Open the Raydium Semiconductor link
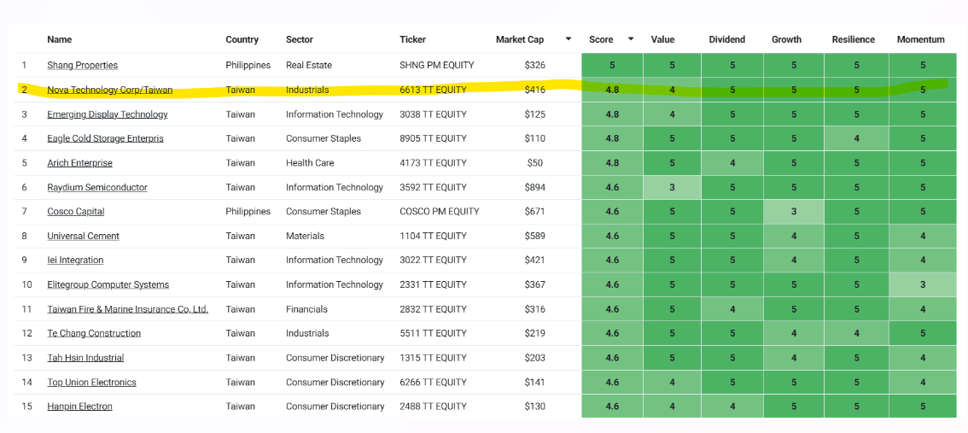The image size is (968, 433). (97, 187)
